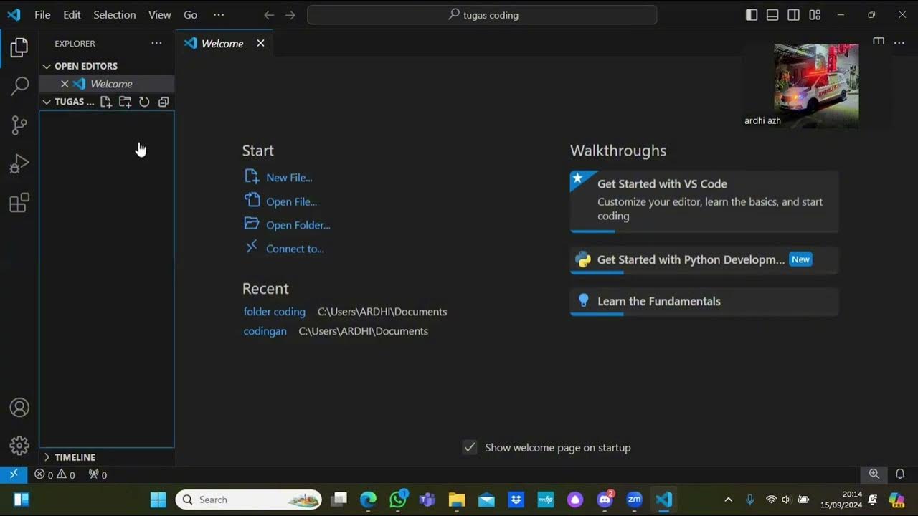Open notifications bell in status bar
918x516 pixels.
pos(900,474)
